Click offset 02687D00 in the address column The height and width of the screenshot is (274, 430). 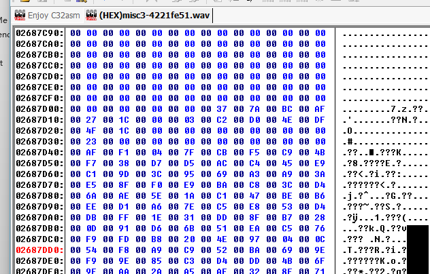(x=39, y=109)
